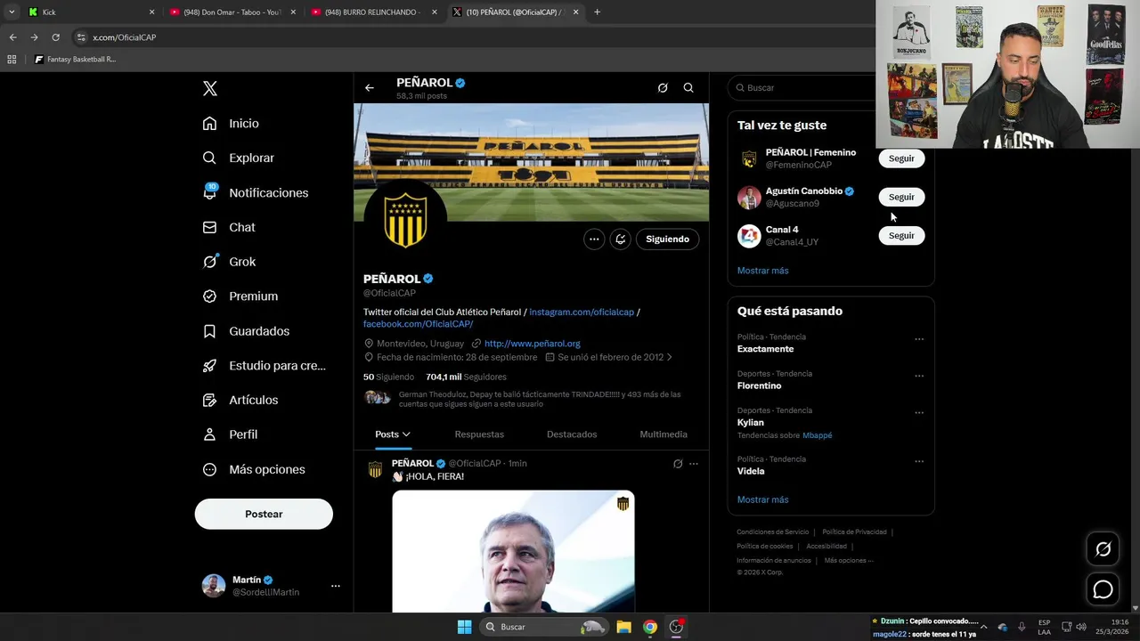Open Premium in sidebar
The height and width of the screenshot is (641, 1140).
point(240,296)
